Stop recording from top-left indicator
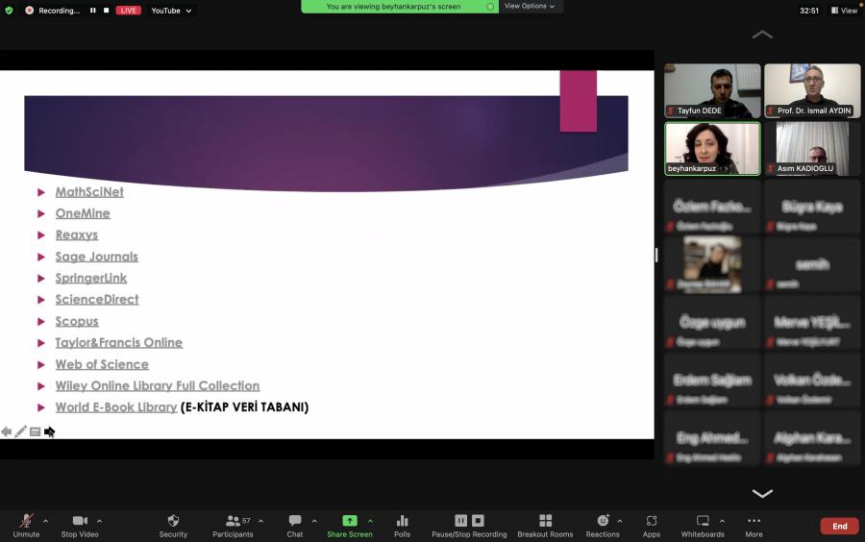865x542 pixels. (106, 11)
